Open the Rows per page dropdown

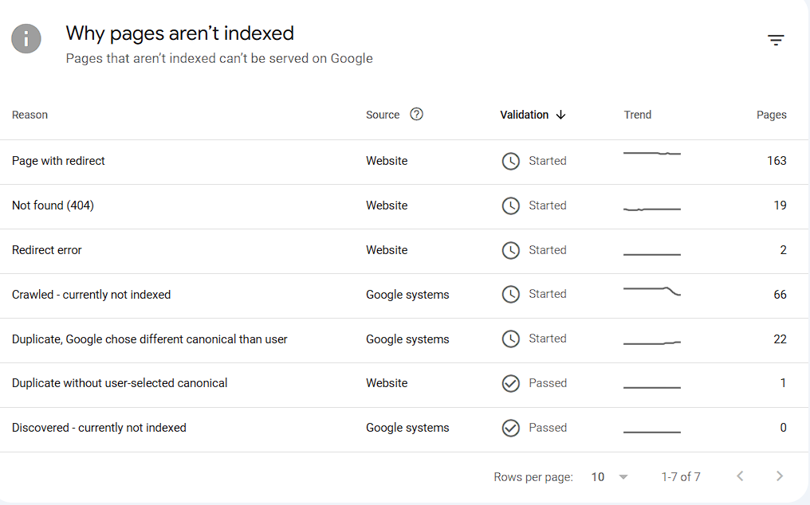tap(609, 477)
